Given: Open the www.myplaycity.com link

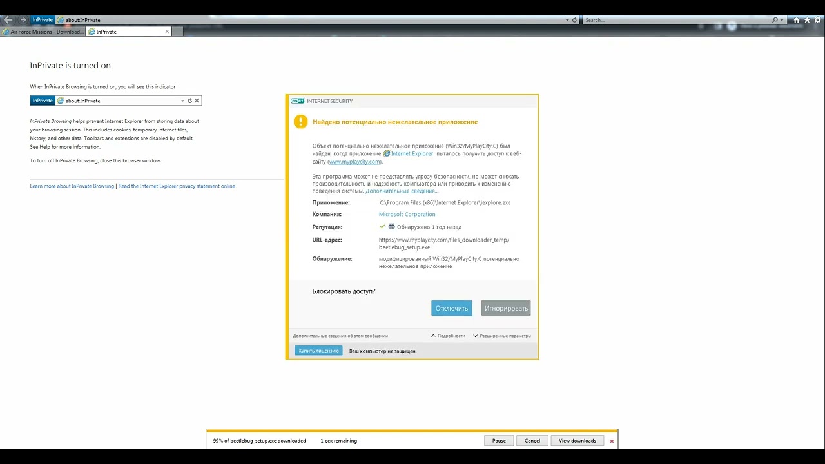Looking at the screenshot, I should 354,162.
